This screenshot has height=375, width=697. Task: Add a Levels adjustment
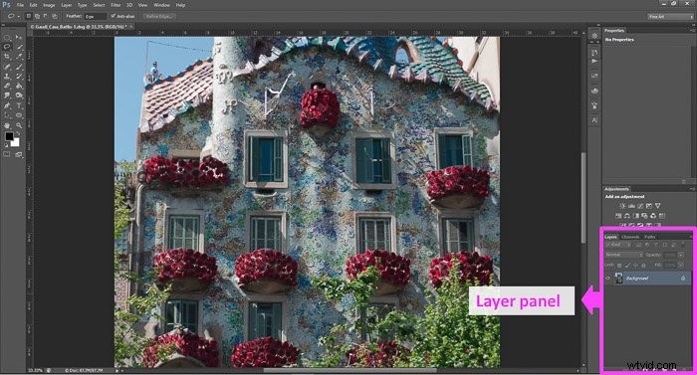[x=631, y=206]
